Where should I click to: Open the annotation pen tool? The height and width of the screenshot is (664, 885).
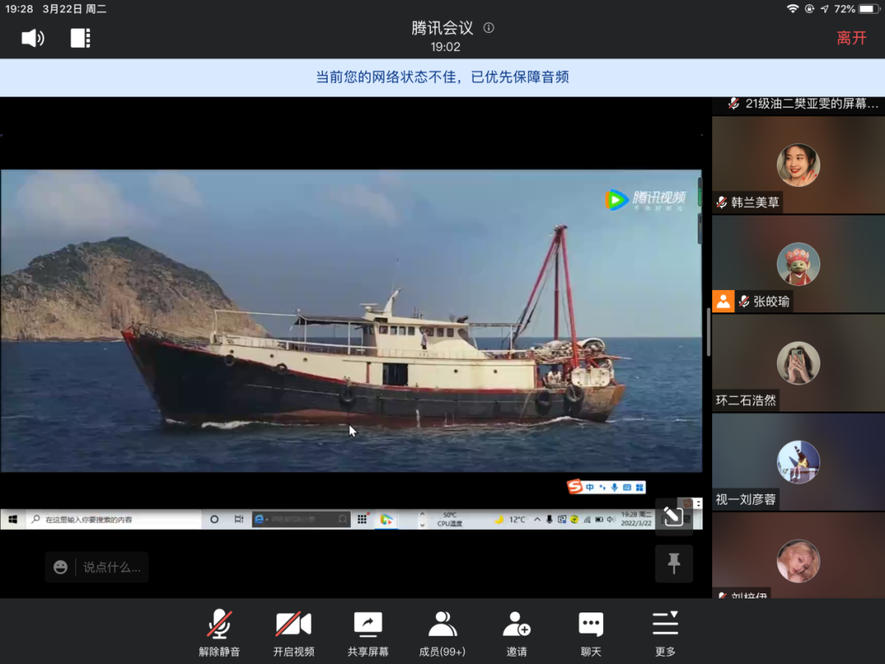coord(674,516)
